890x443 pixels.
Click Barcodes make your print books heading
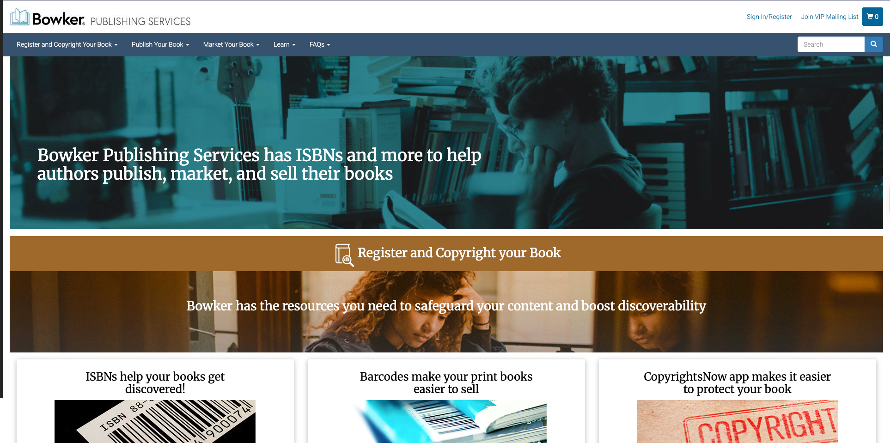[x=446, y=382]
